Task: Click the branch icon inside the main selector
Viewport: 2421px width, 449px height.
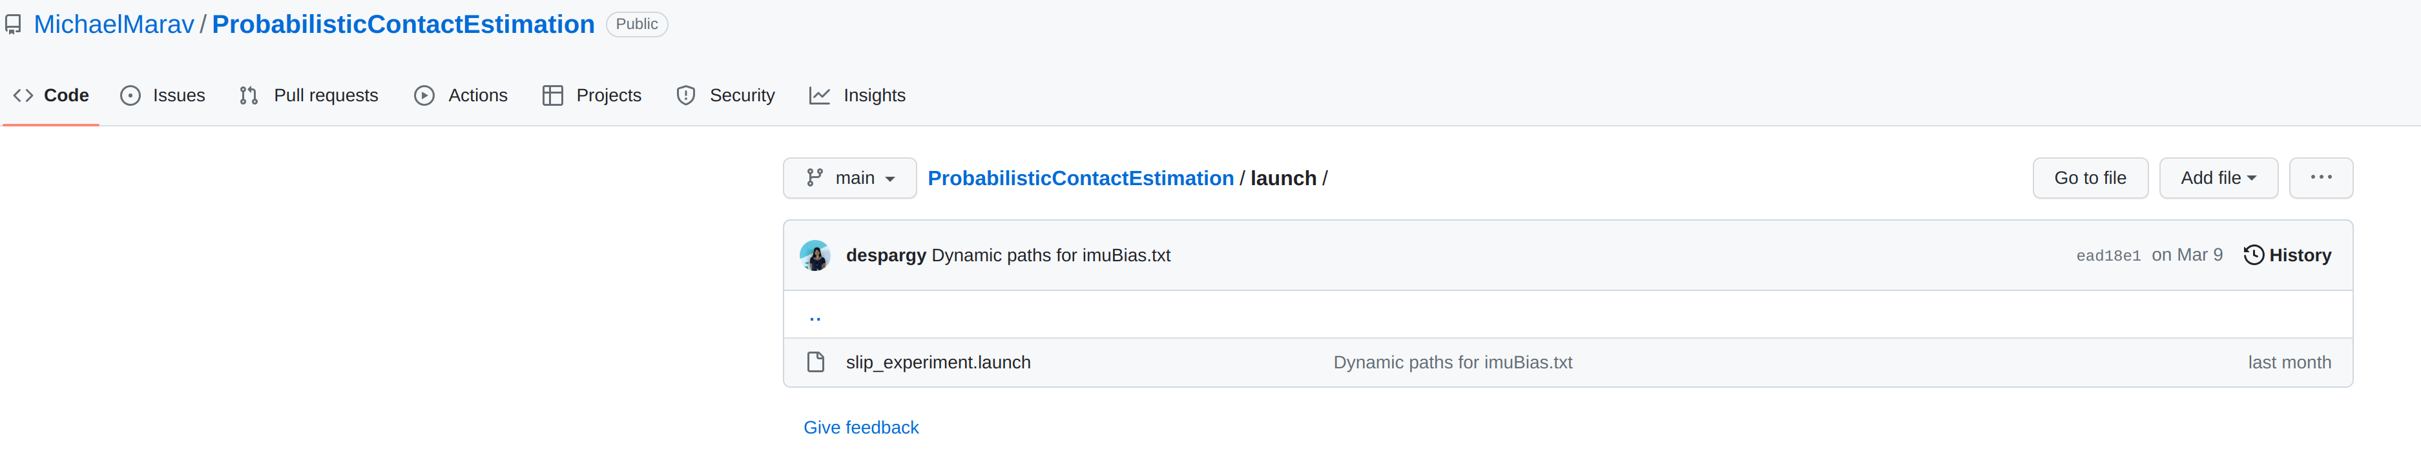Action: point(814,177)
